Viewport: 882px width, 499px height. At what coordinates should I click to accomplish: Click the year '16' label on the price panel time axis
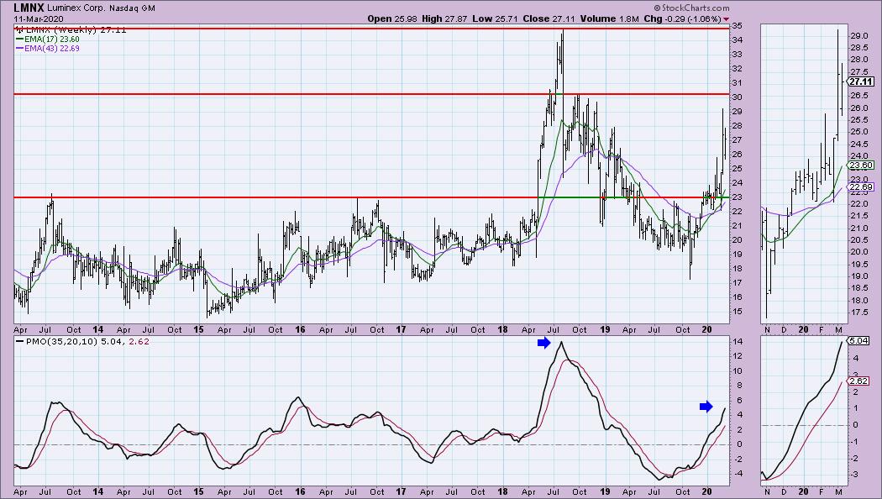pyautogui.click(x=300, y=329)
